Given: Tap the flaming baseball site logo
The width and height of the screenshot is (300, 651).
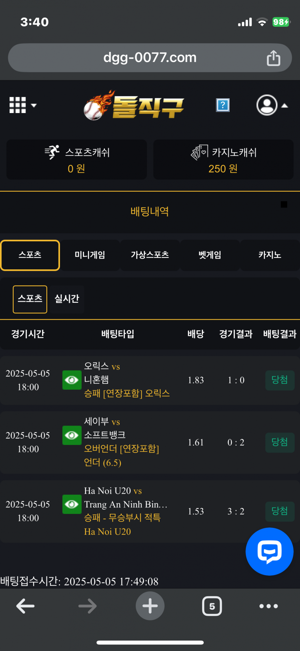Looking at the screenshot, I should pyautogui.click(x=134, y=105).
